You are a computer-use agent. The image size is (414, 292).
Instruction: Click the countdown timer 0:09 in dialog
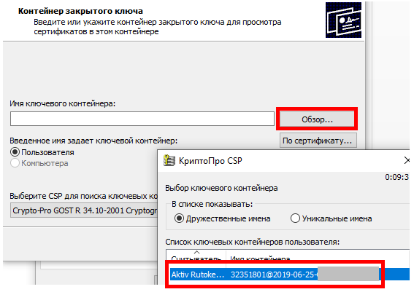point(396,177)
